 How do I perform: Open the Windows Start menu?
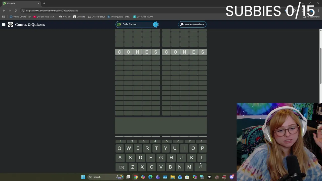(83, 177)
